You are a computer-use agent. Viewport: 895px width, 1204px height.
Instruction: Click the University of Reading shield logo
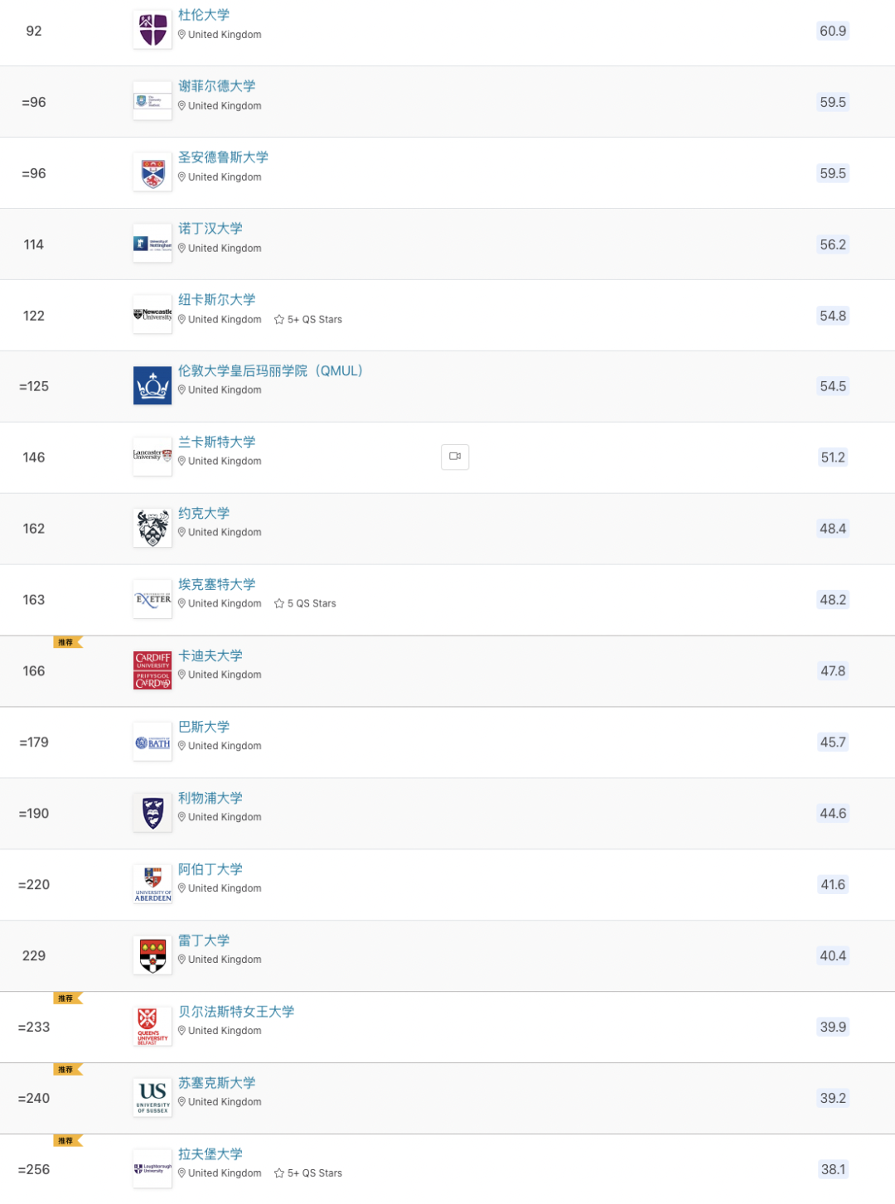[152, 955]
